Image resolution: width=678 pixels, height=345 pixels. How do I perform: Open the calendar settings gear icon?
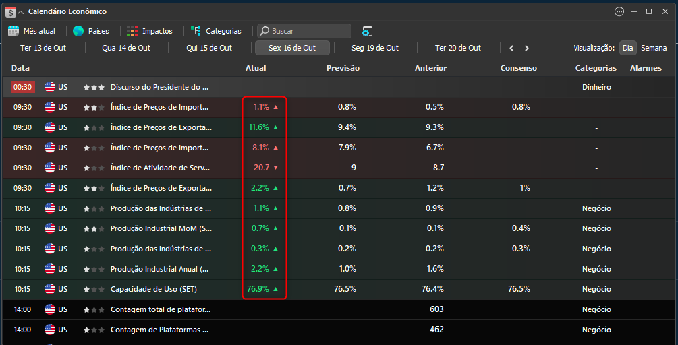(367, 31)
